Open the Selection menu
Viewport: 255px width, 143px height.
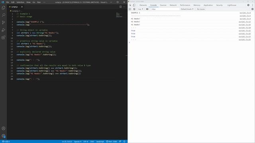click(x=20, y=2)
